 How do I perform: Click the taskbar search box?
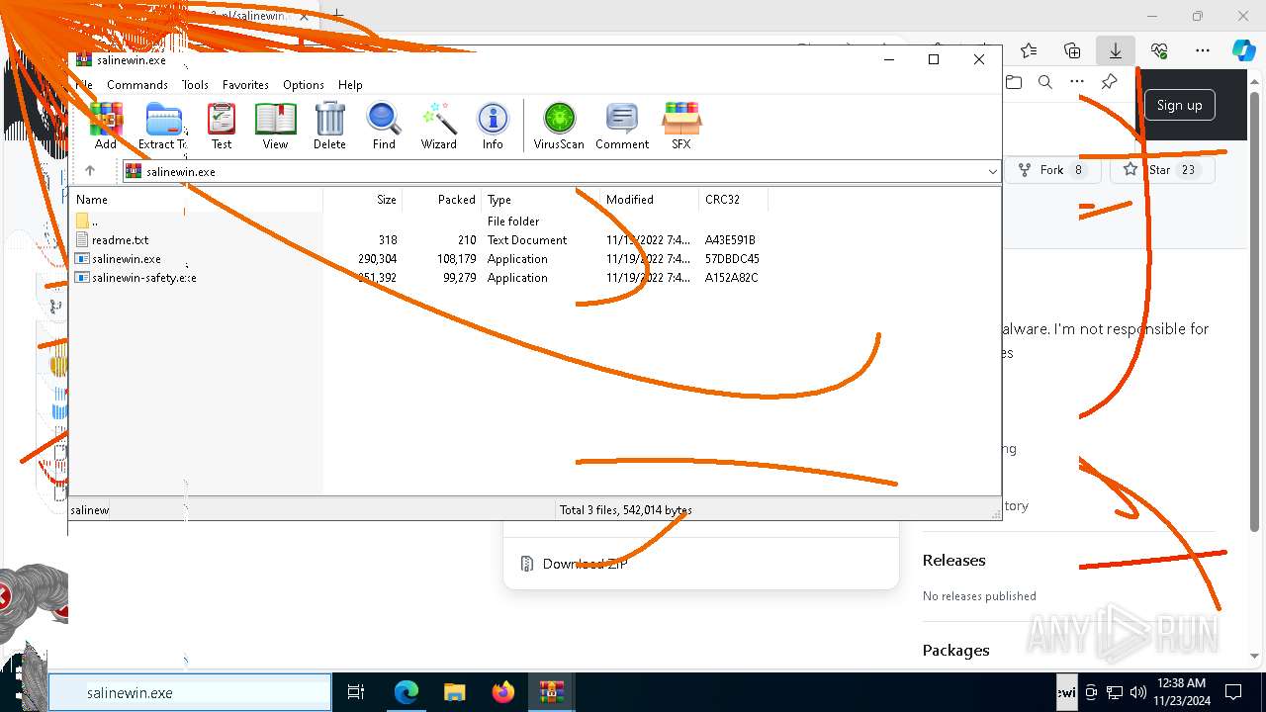[x=190, y=693]
